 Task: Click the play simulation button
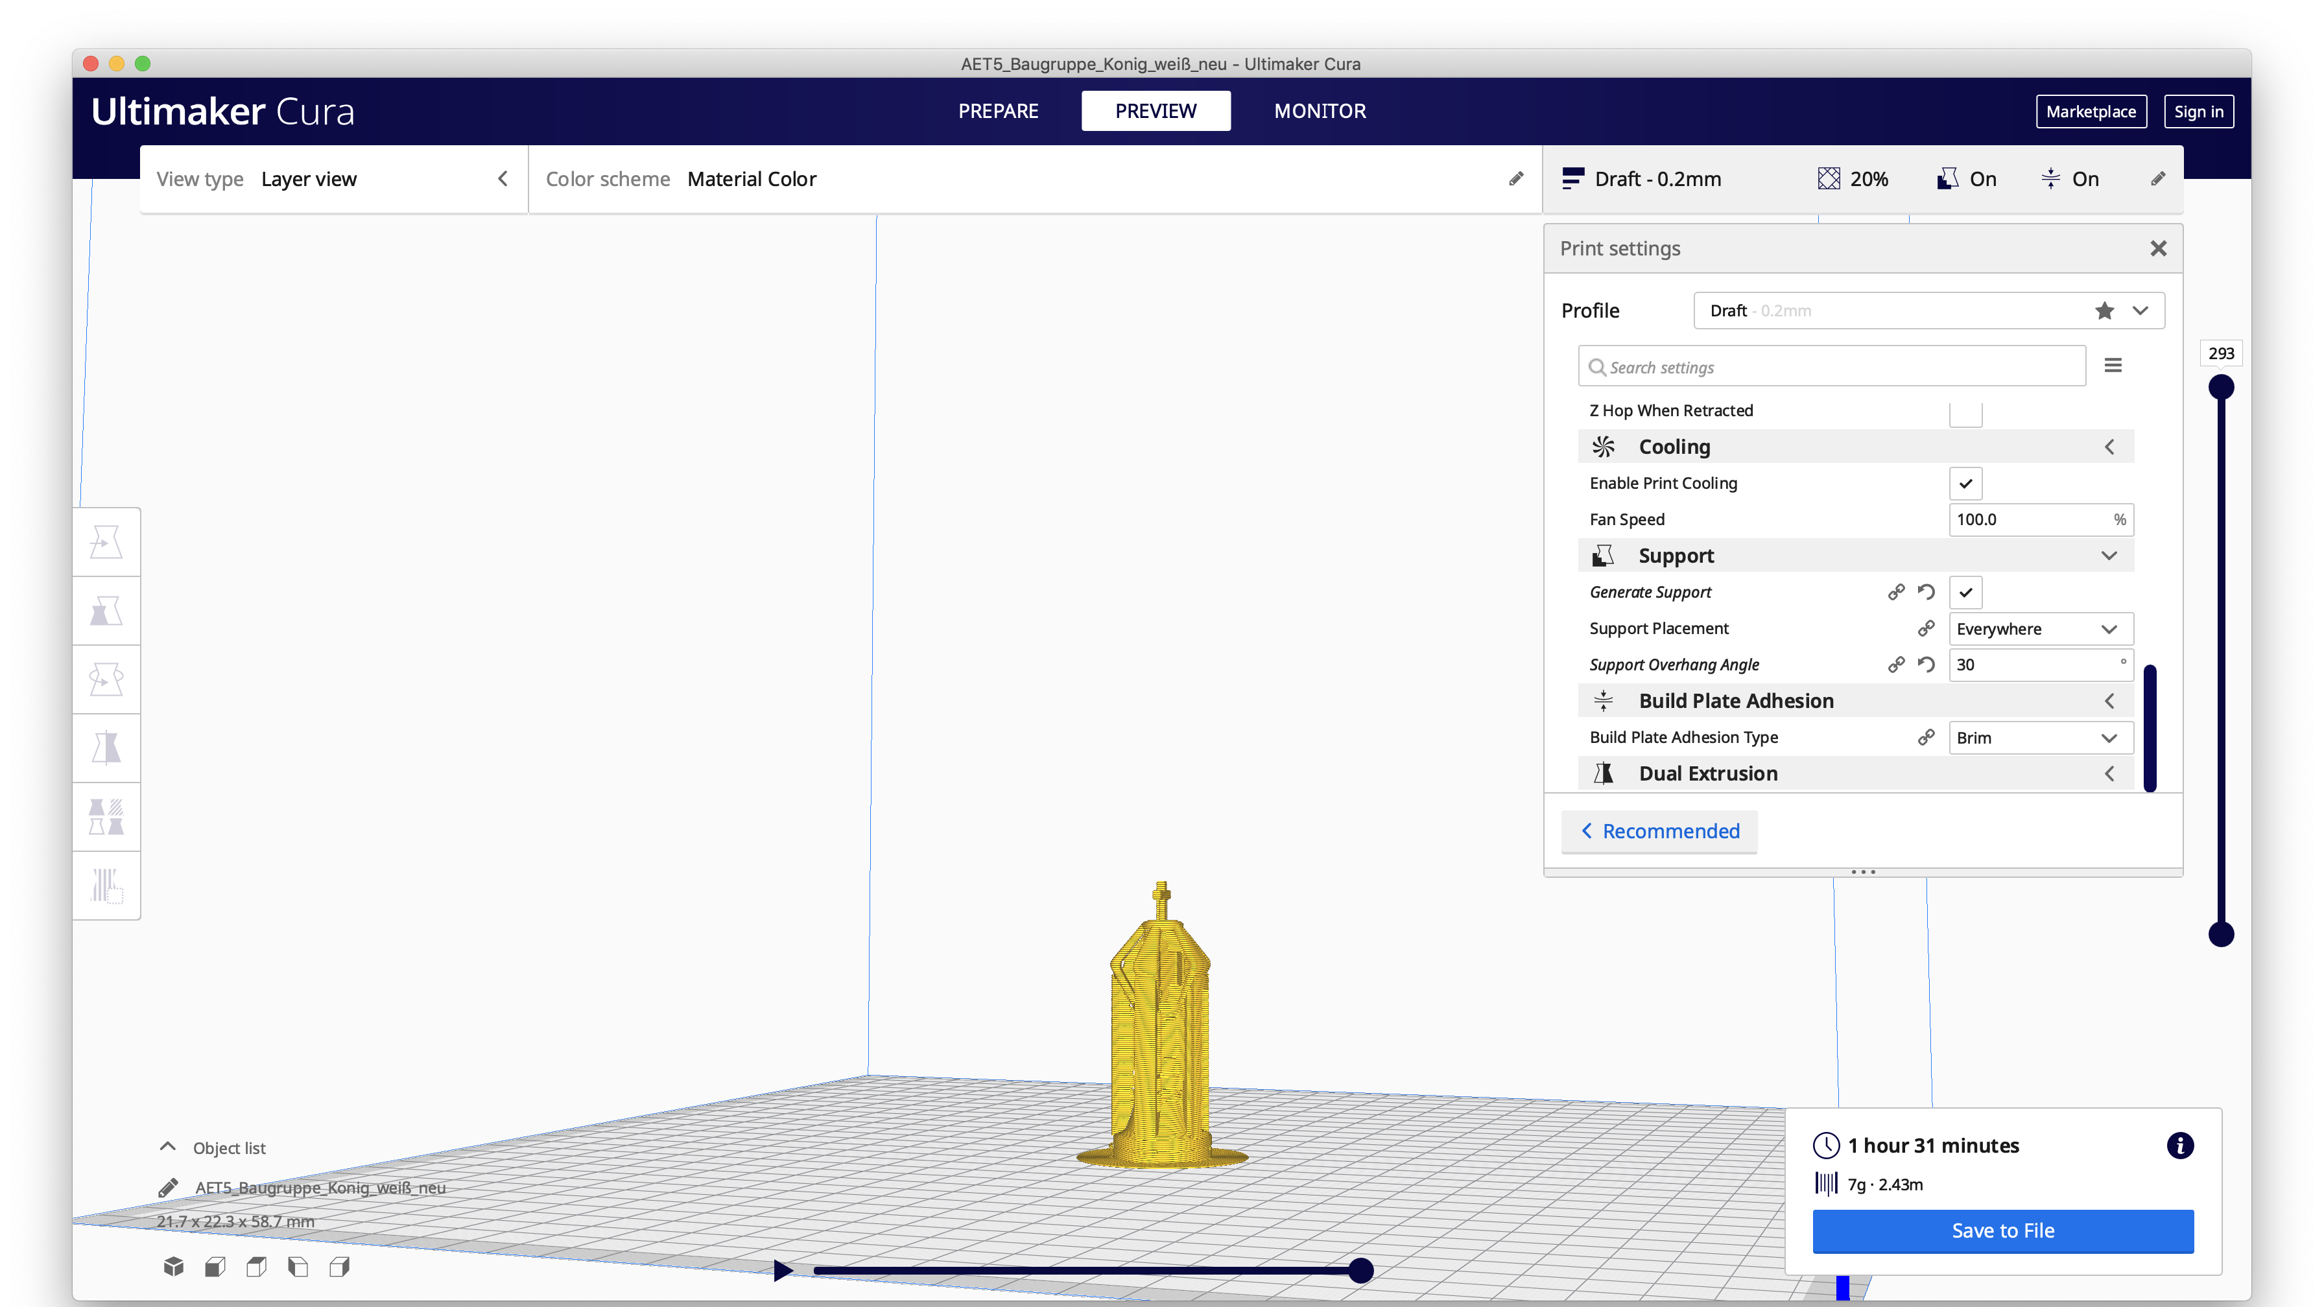782,1270
